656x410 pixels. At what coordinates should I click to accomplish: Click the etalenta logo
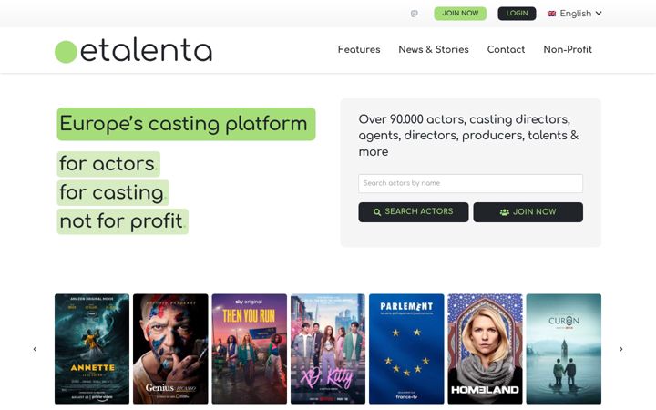[133, 51]
